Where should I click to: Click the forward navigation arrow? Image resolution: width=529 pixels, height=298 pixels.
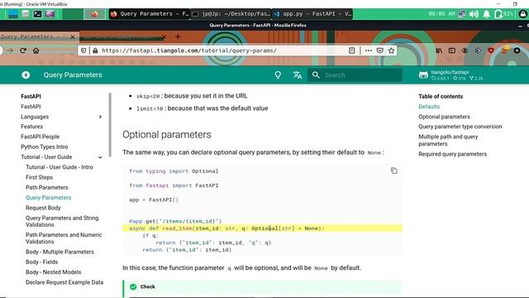point(10,50)
